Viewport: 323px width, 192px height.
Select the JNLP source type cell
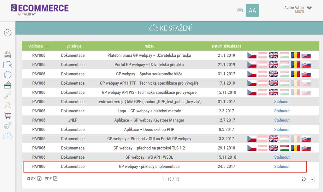coord(73,120)
